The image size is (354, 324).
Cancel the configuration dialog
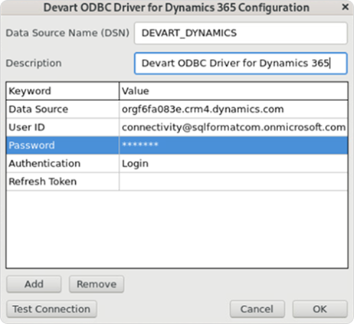pos(257,309)
